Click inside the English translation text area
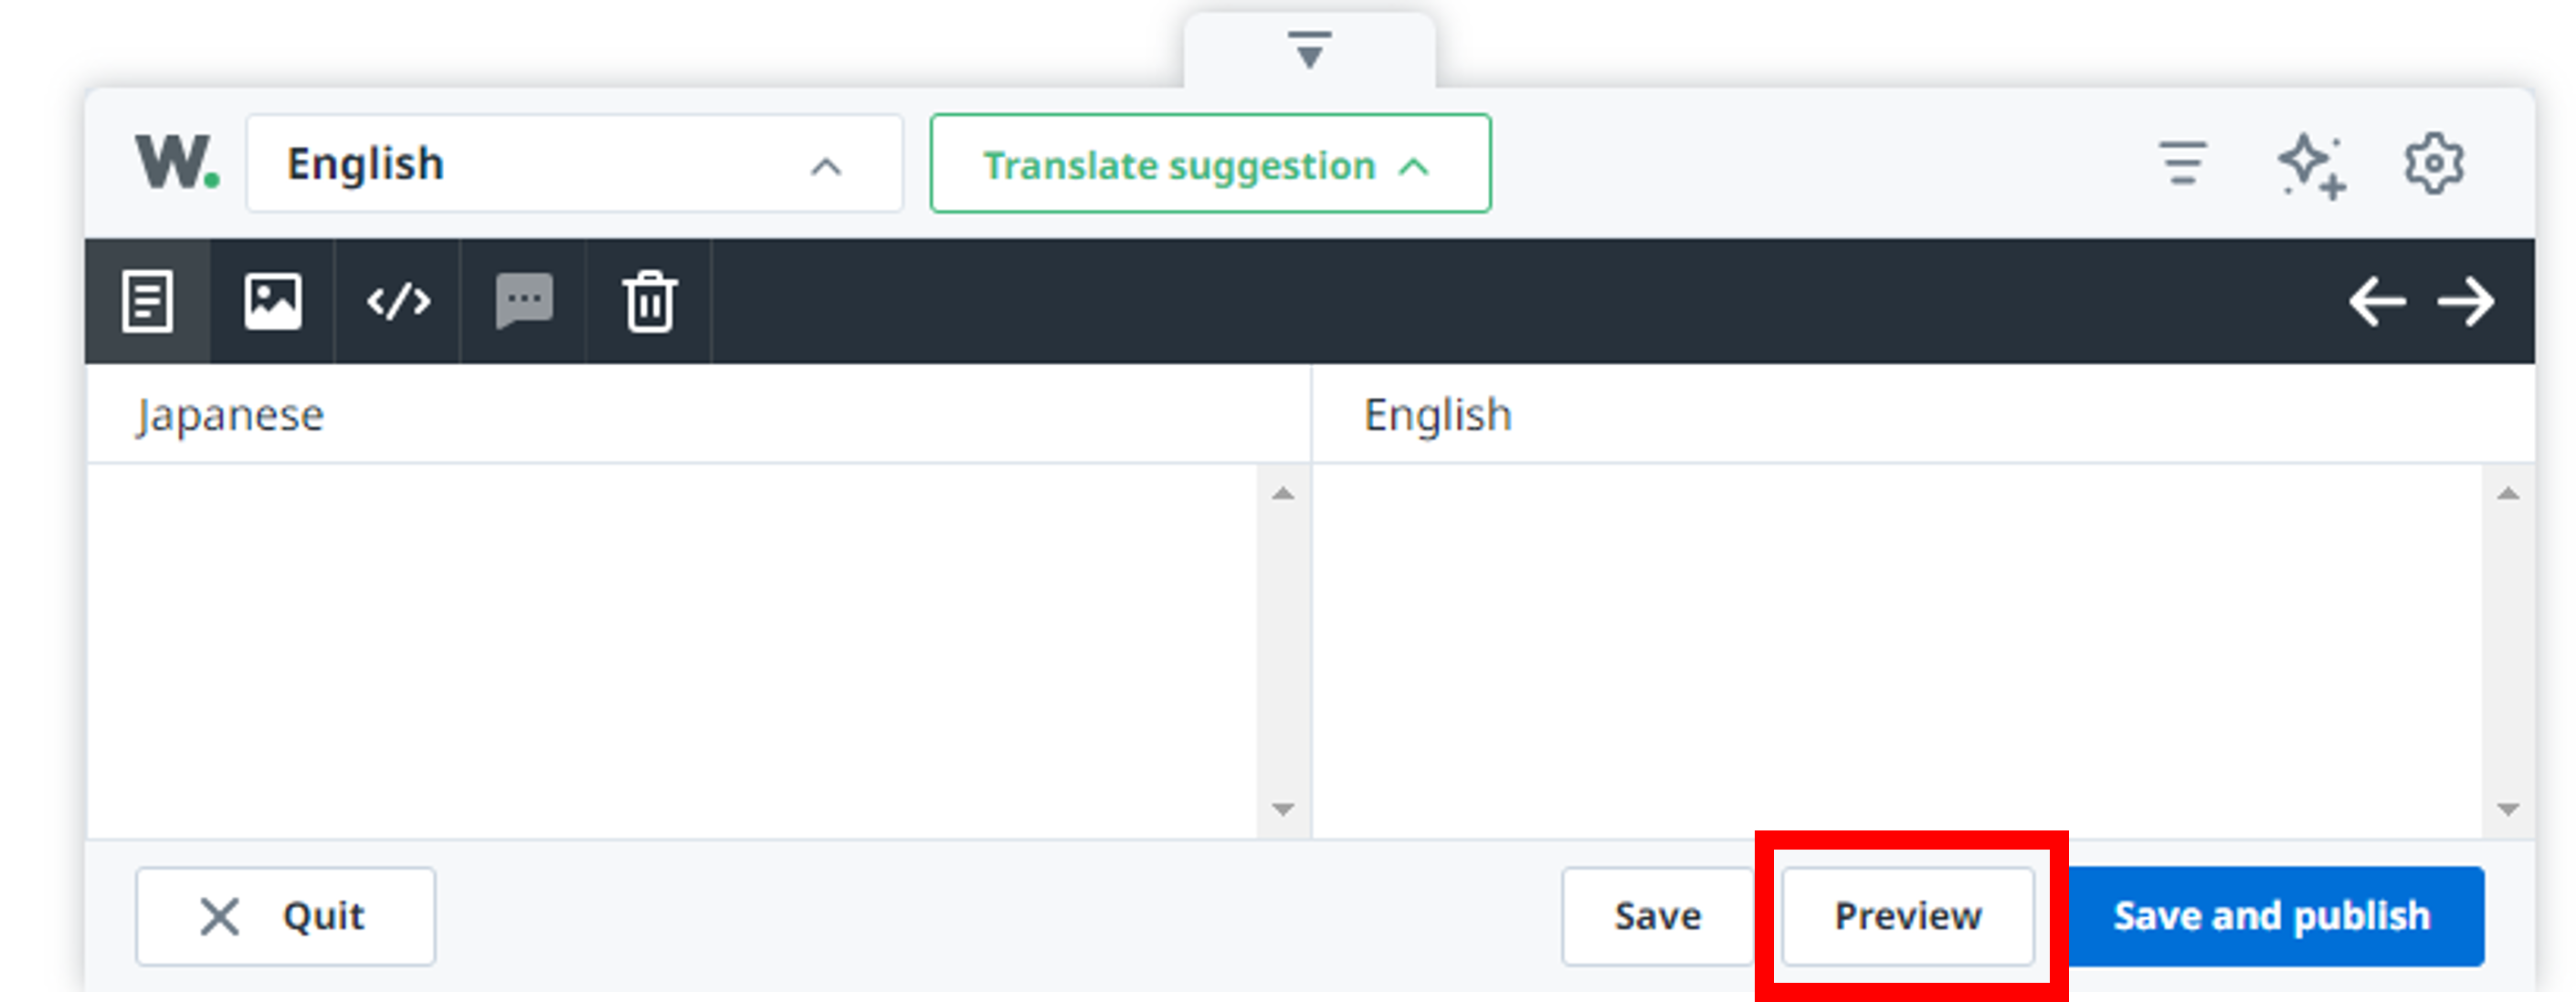 click(1896, 650)
